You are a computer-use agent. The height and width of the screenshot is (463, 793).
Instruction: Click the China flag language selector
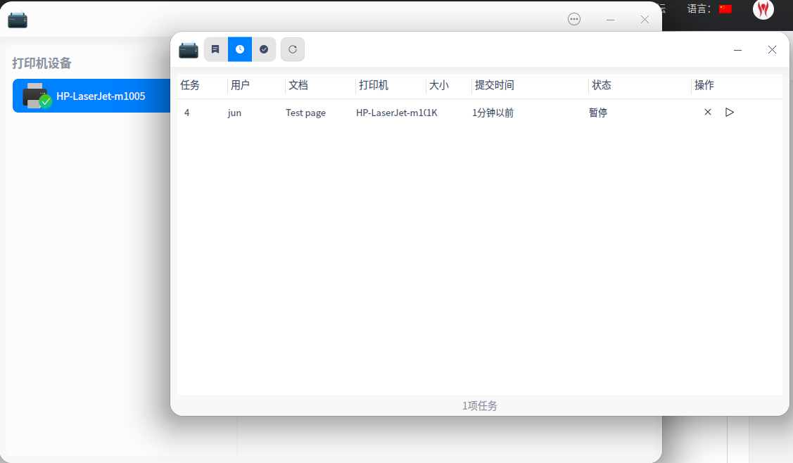click(x=725, y=8)
